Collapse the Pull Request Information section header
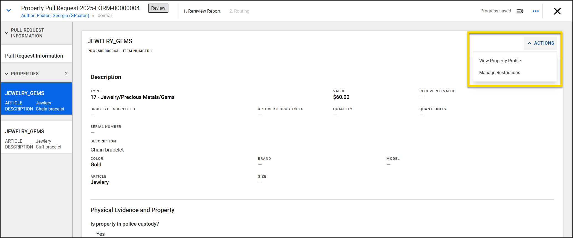The height and width of the screenshot is (238, 573). tap(7, 33)
